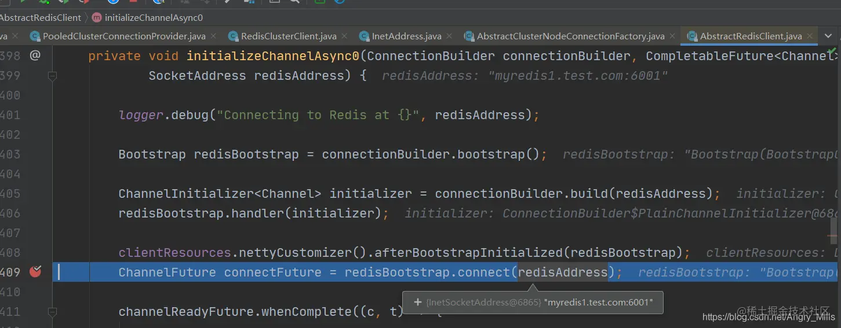The height and width of the screenshot is (328, 841).
Task: Switch to AbstractClusterNodeConnectionFactory.java tab
Action: point(571,36)
